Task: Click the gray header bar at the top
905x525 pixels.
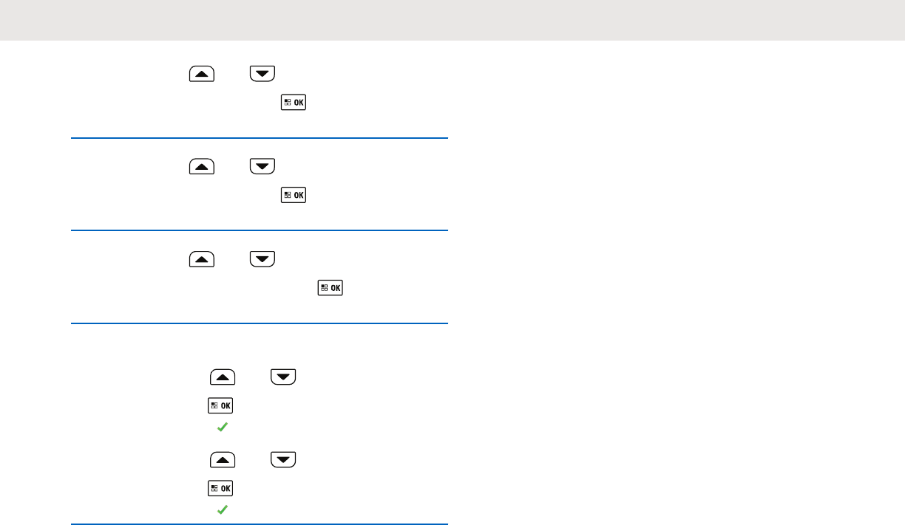Action: (x=452, y=20)
